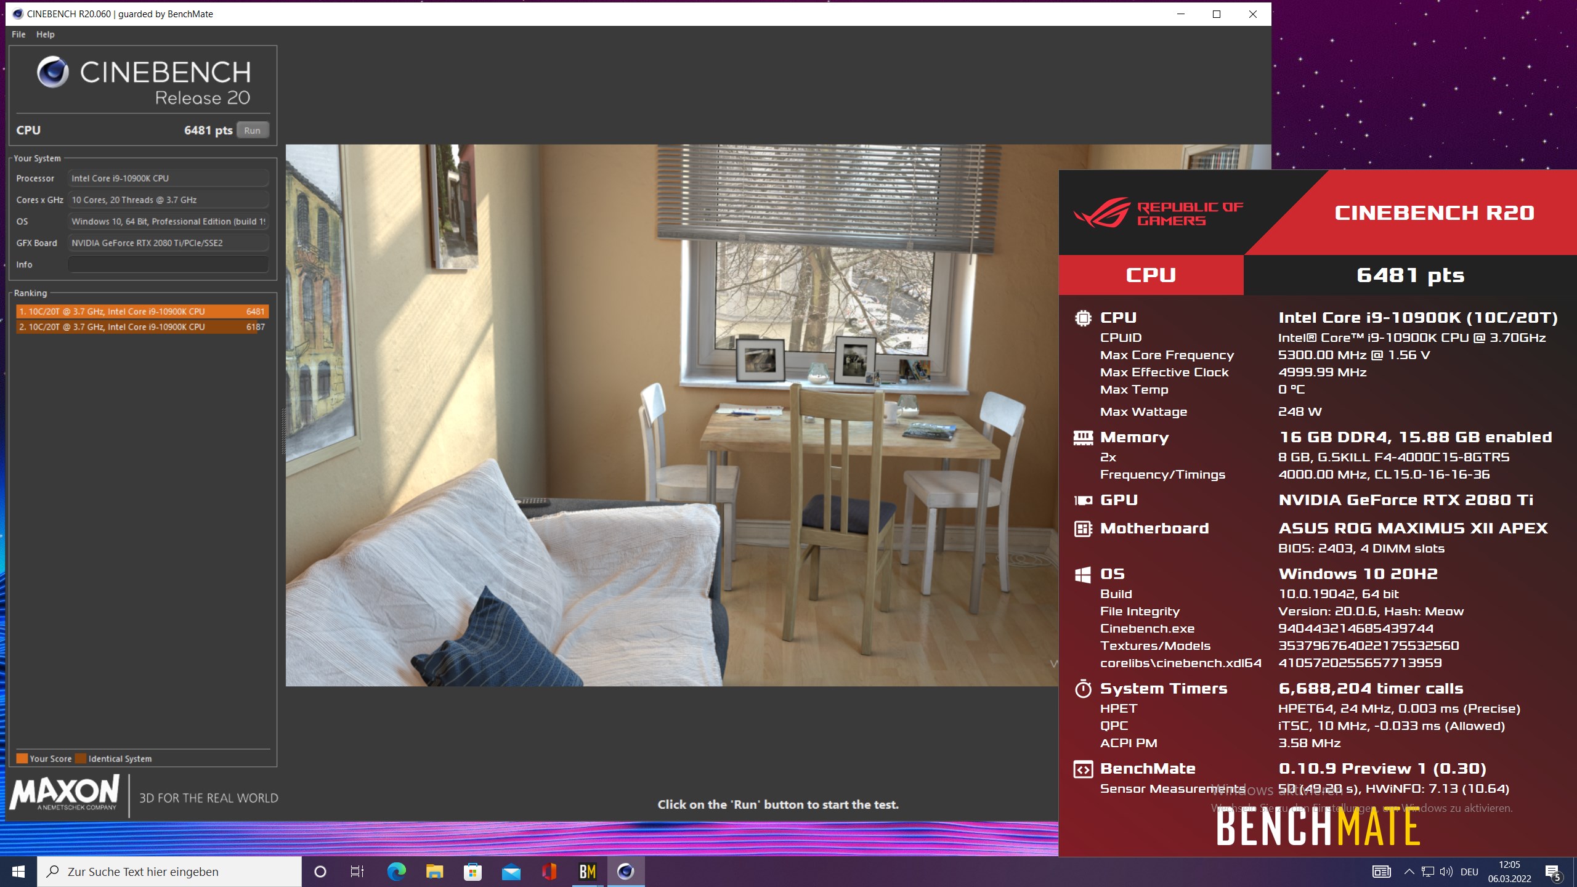
Task: Click the MAXON logo
Action: [65, 794]
